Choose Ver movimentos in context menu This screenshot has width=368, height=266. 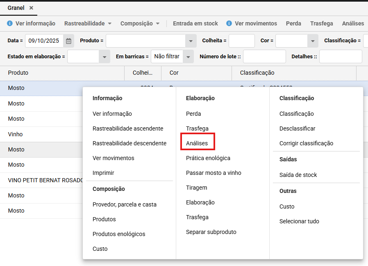pos(114,158)
